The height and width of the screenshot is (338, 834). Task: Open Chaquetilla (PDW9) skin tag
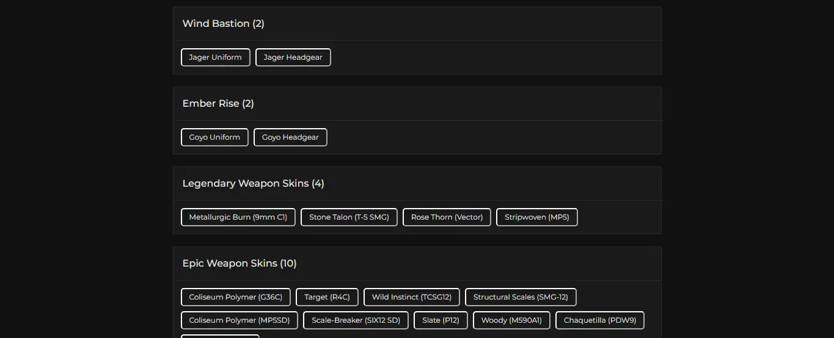click(x=599, y=320)
